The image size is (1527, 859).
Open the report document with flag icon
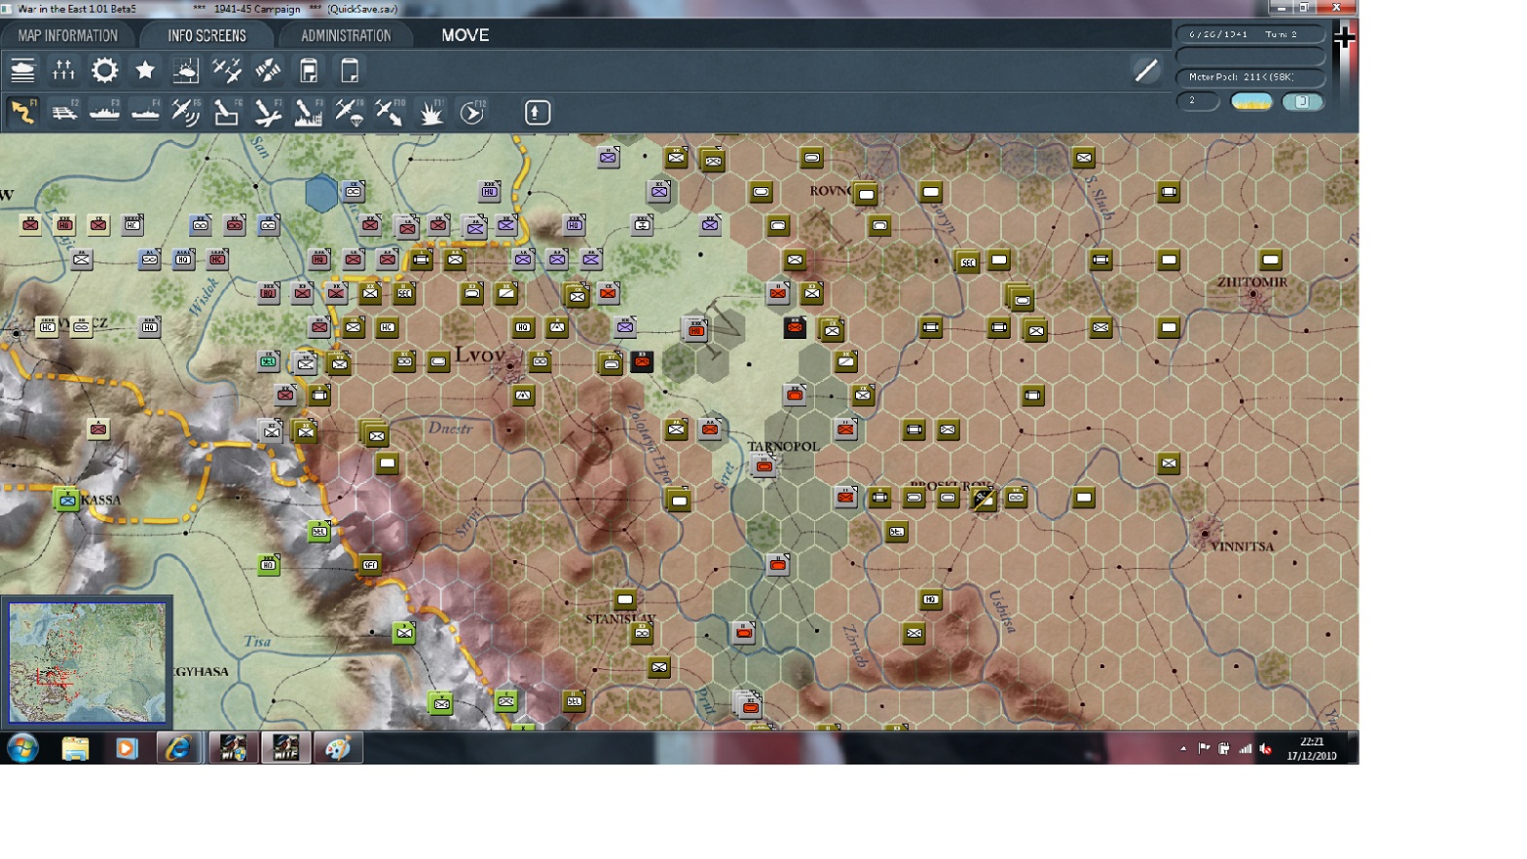(309, 70)
